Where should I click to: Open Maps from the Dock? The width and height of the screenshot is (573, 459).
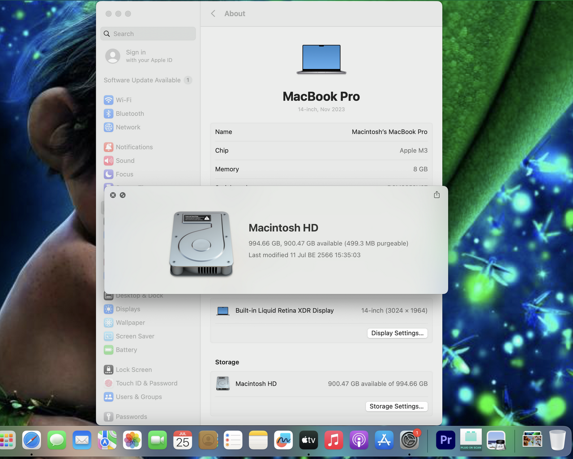(x=107, y=440)
